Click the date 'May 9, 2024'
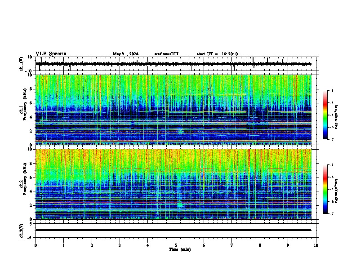356x275 pixels. coord(125,54)
